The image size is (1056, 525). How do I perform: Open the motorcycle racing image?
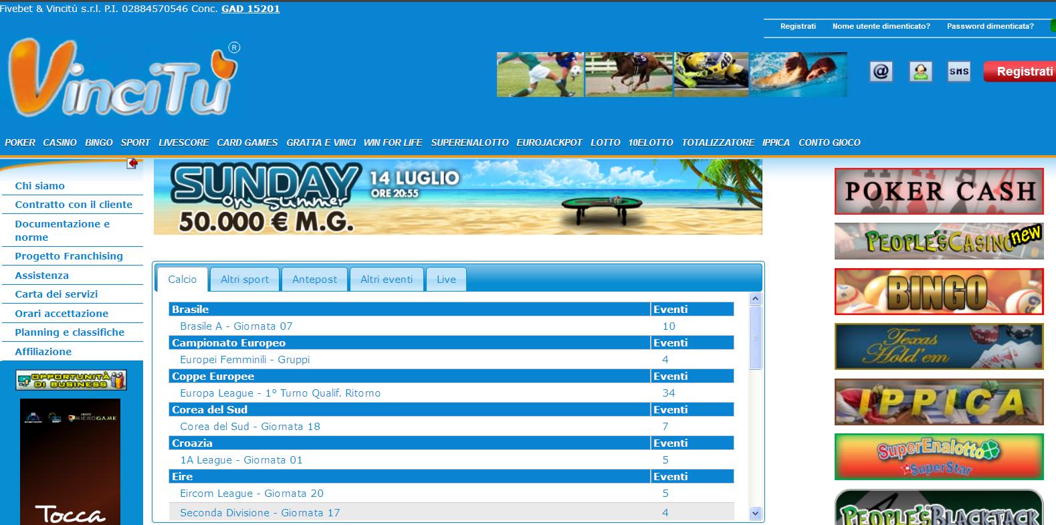pos(712,74)
